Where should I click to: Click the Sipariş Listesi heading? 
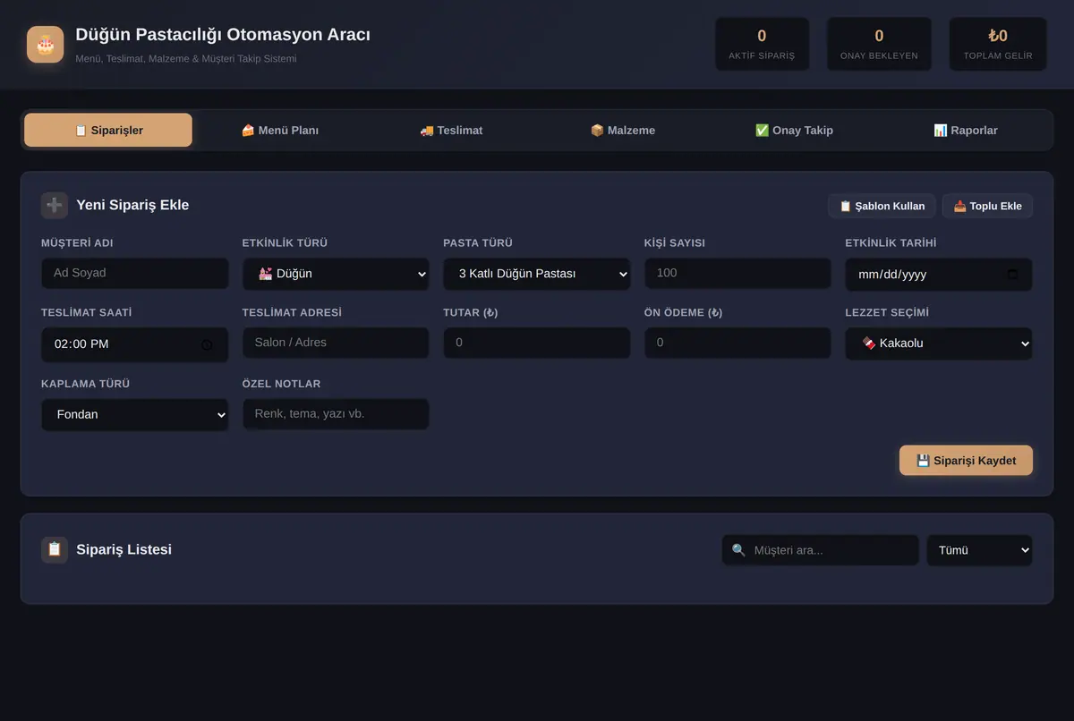tap(124, 549)
